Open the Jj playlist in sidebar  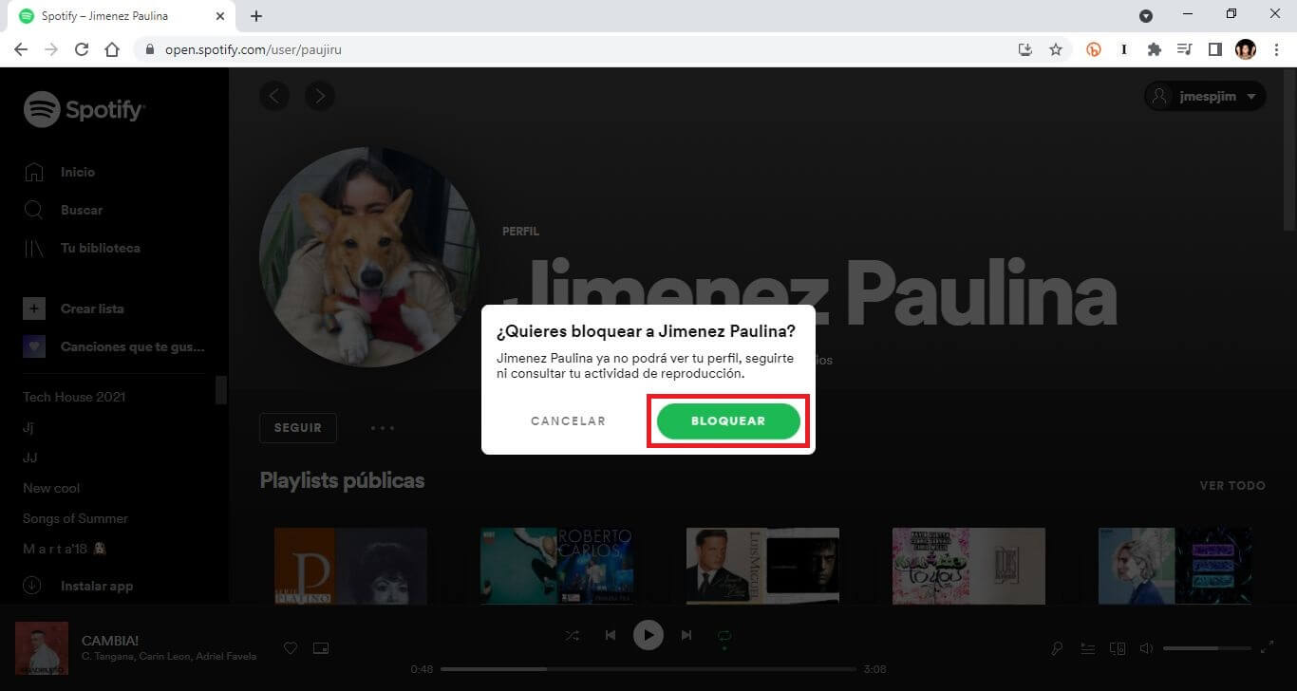pos(28,427)
